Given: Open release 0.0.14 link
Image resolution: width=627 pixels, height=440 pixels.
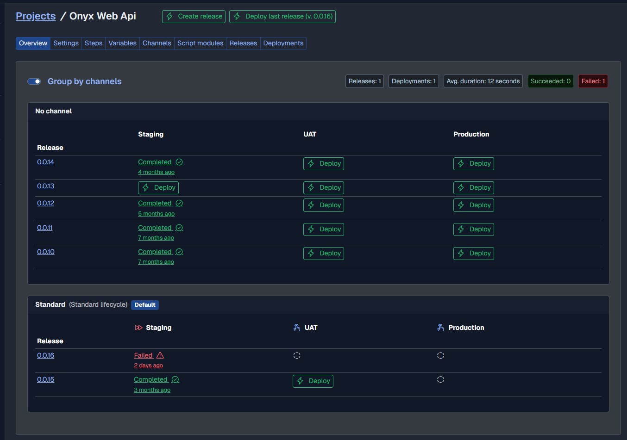Looking at the screenshot, I should [x=45, y=162].
